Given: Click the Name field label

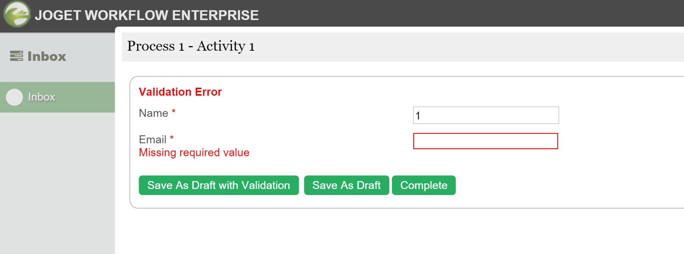Looking at the screenshot, I should 153,113.
